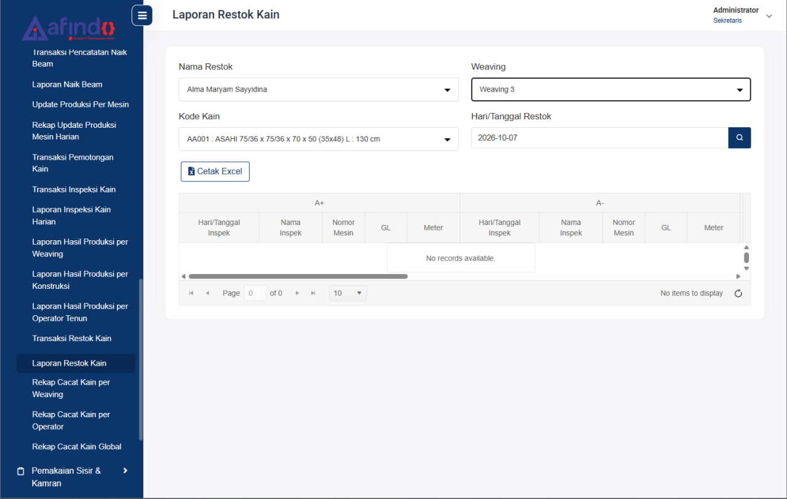Click the search icon beside restock date
Viewport: 787px width, 499px height.
tap(740, 138)
